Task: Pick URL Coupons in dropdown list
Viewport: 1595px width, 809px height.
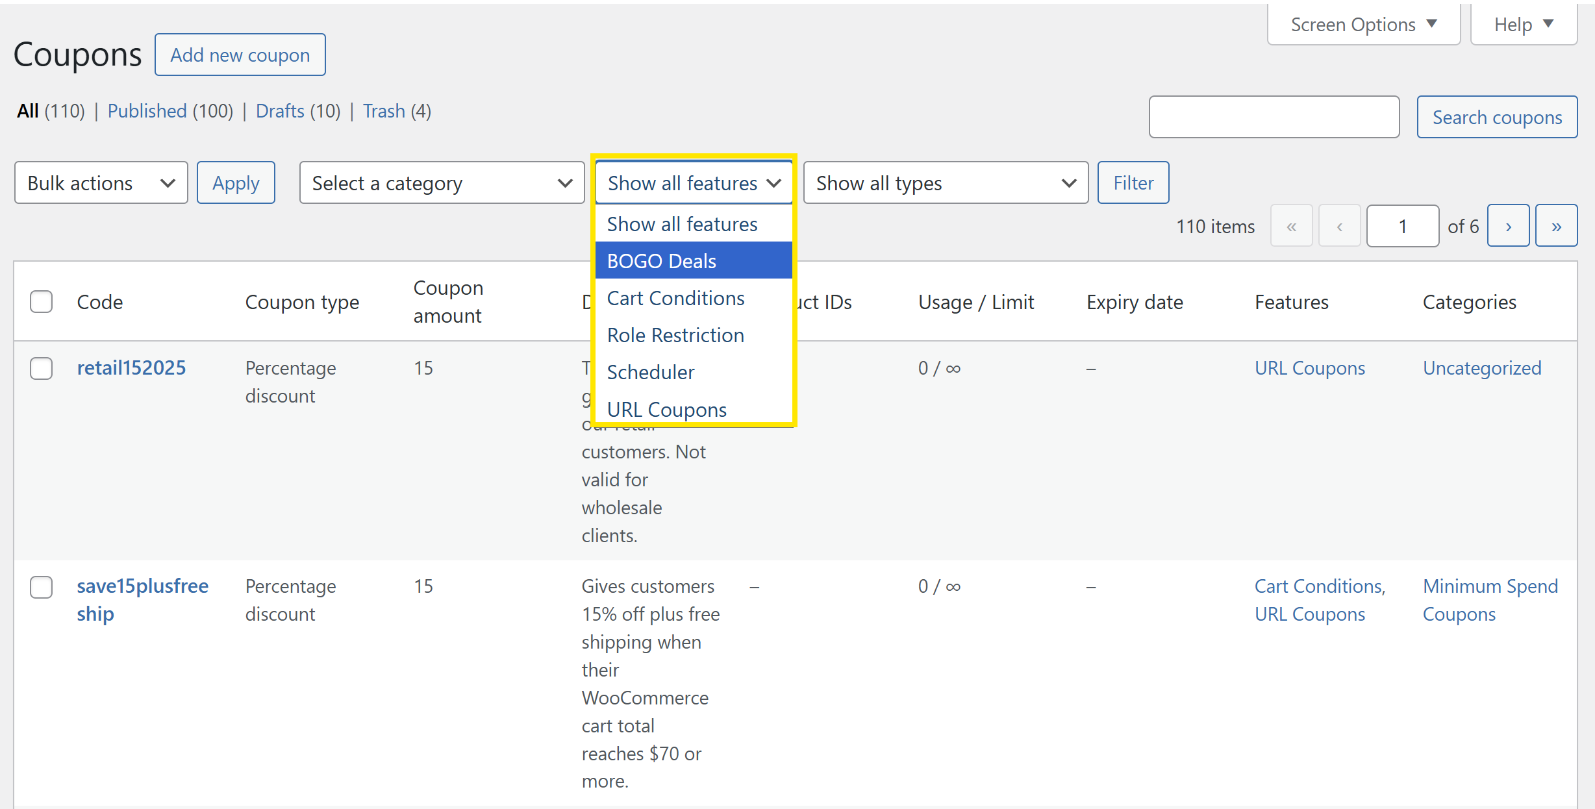Action: [666, 409]
